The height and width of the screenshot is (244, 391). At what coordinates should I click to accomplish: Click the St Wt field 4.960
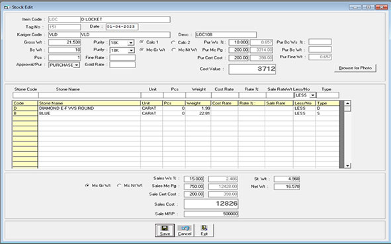[x=286, y=179]
